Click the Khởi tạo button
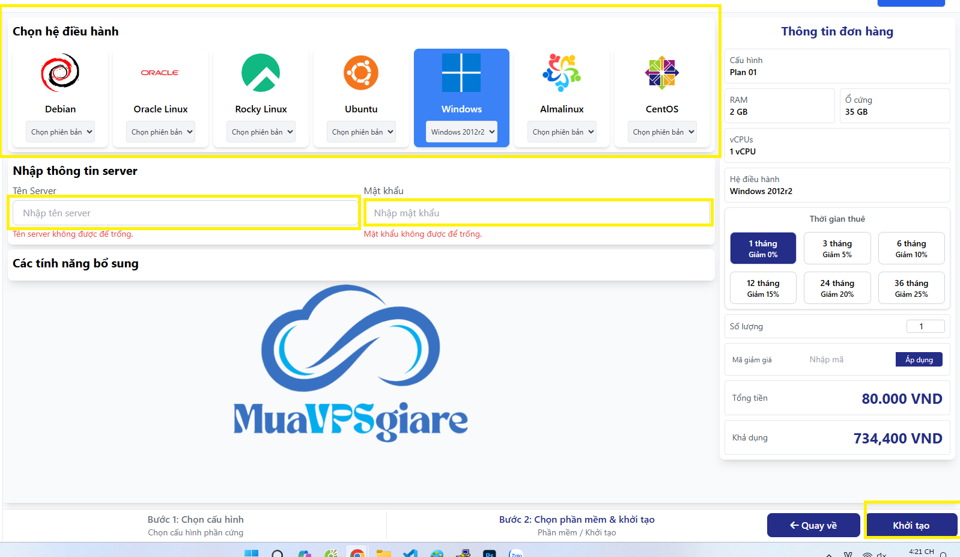960x557 pixels. tap(911, 525)
